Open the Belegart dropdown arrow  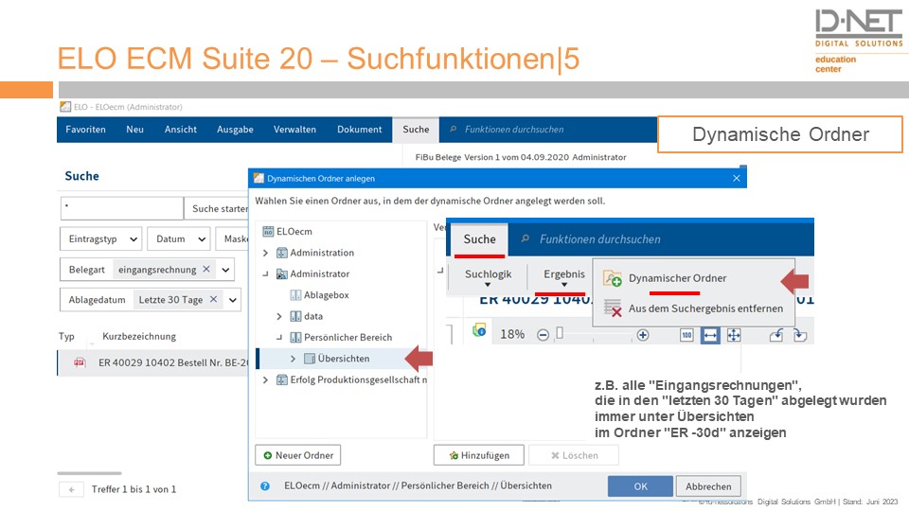click(x=225, y=270)
